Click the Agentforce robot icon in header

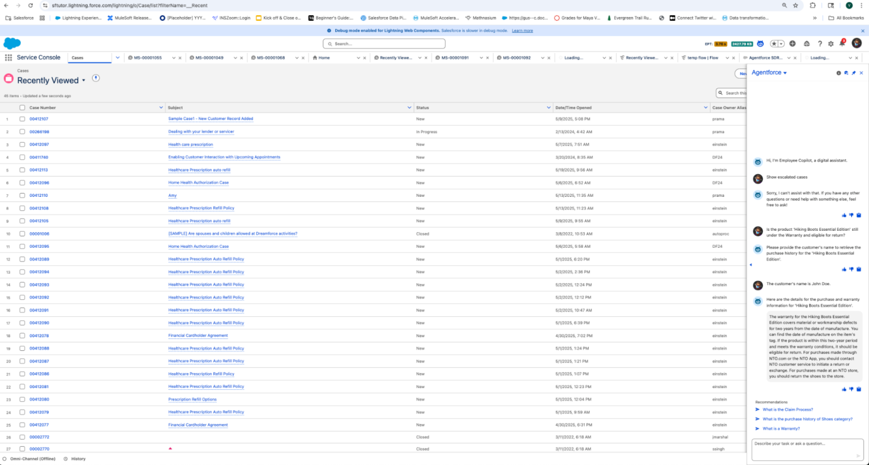tap(760, 44)
